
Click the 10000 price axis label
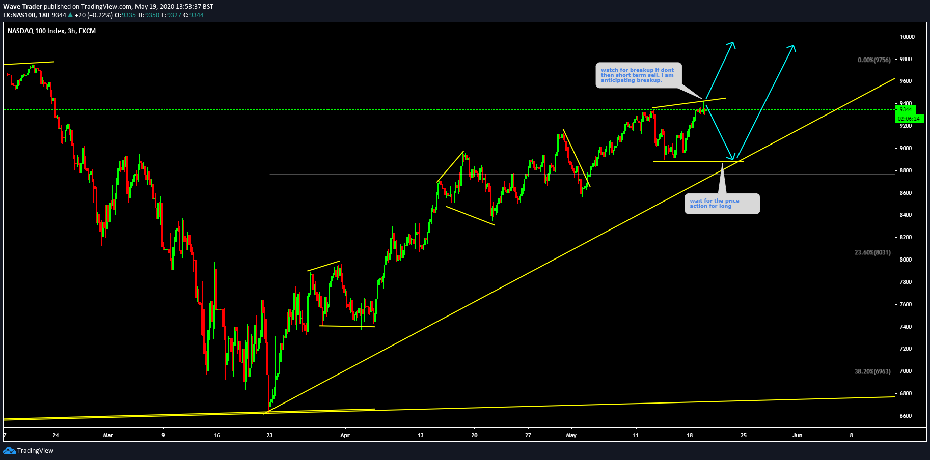pyautogui.click(x=907, y=37)
